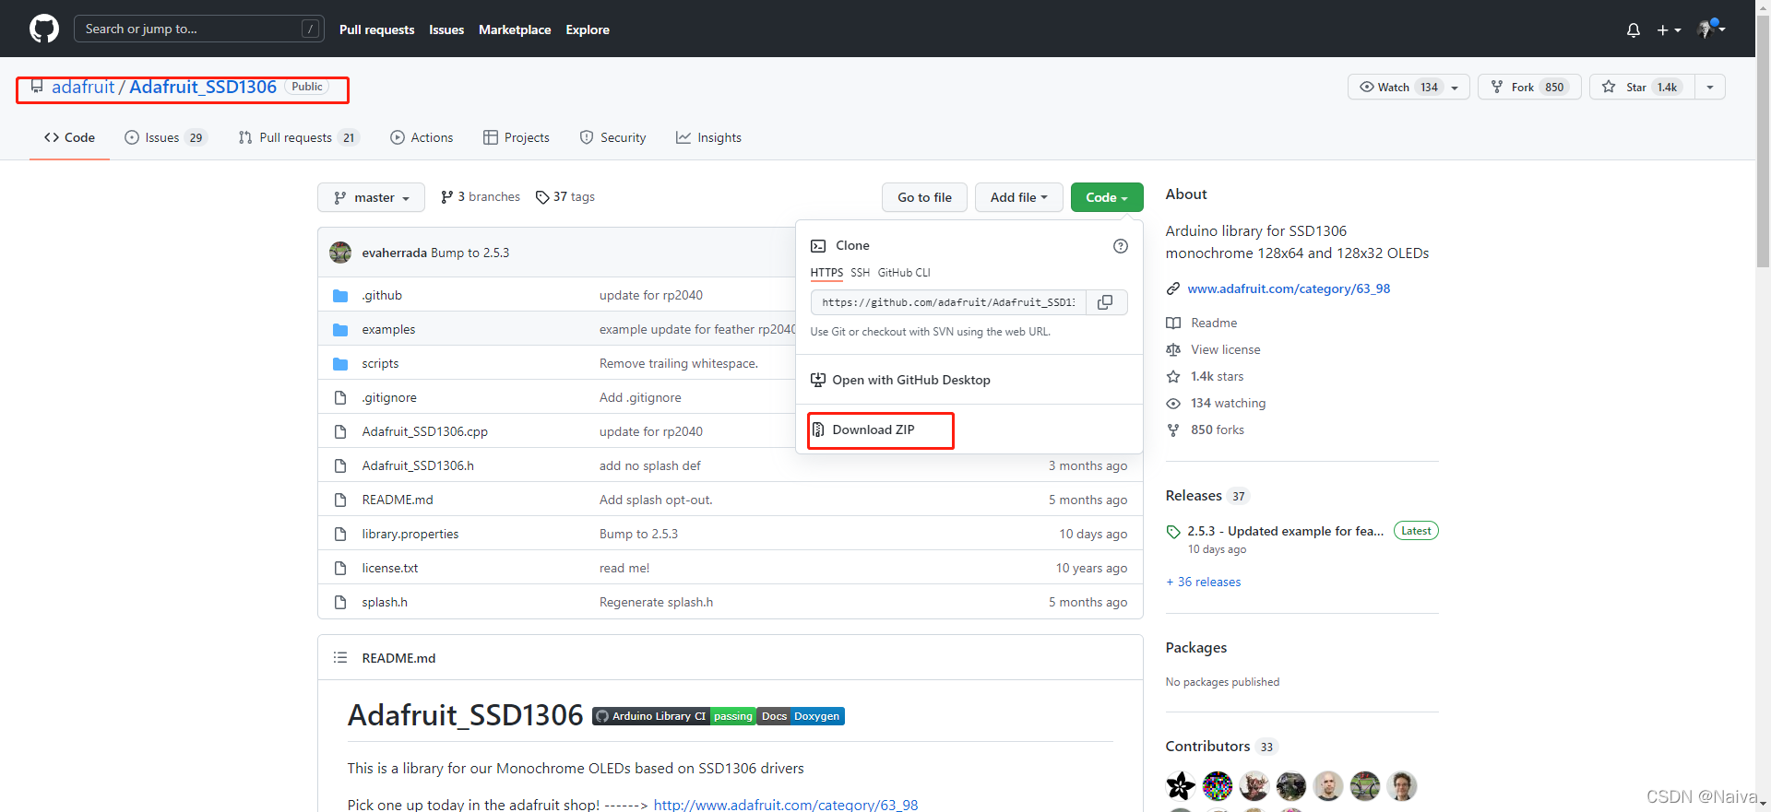
Task: Open the Bump to 2.5.3 commit message
Action: tap(470, 253)
